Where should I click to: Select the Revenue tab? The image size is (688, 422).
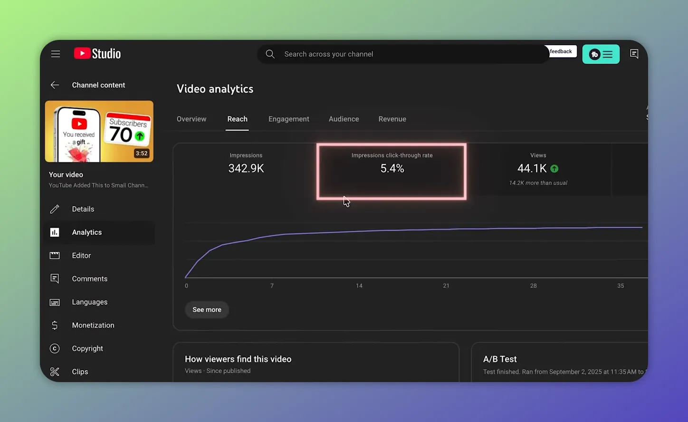point(392,119)
